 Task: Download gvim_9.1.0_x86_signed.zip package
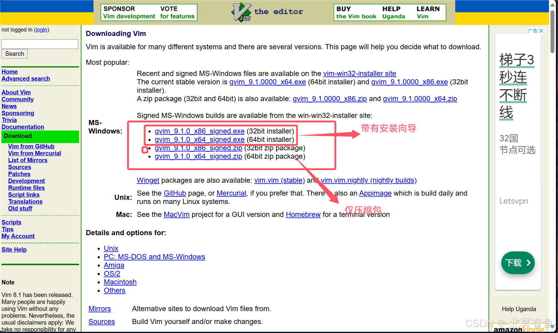(198, 148)
